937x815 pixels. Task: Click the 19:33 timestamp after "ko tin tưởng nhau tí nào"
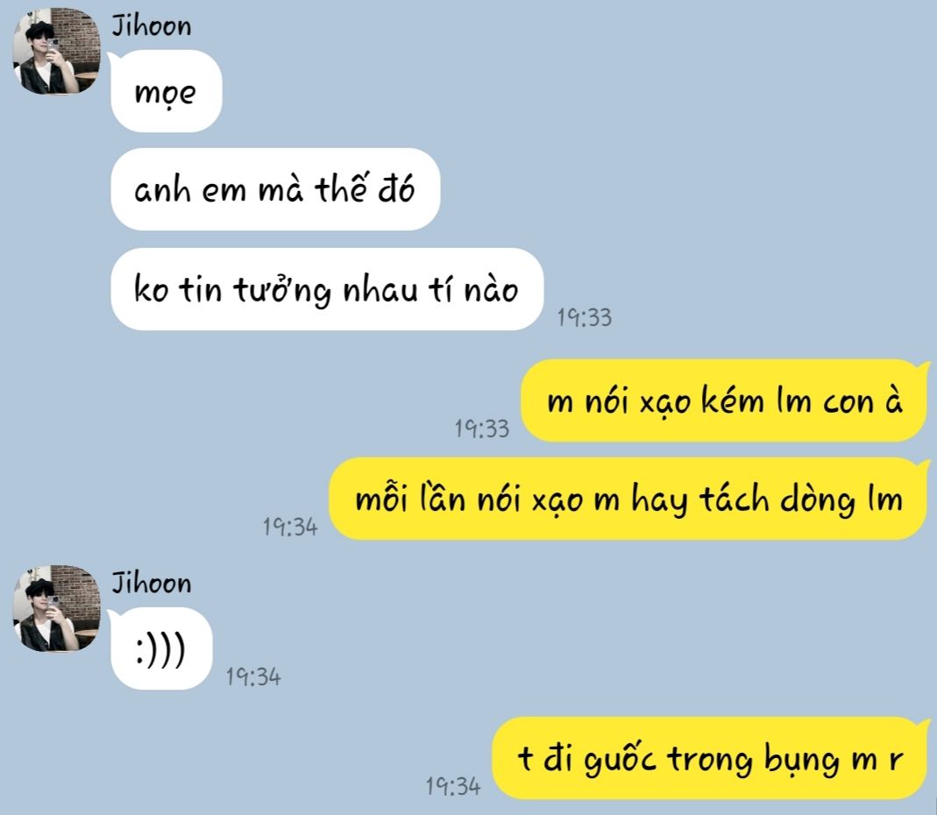(x=585, y=317)
